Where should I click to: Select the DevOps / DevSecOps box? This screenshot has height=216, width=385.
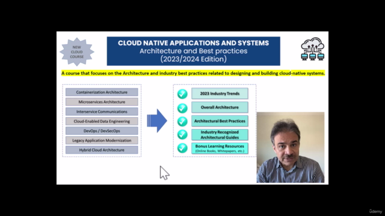coord(102,131)
